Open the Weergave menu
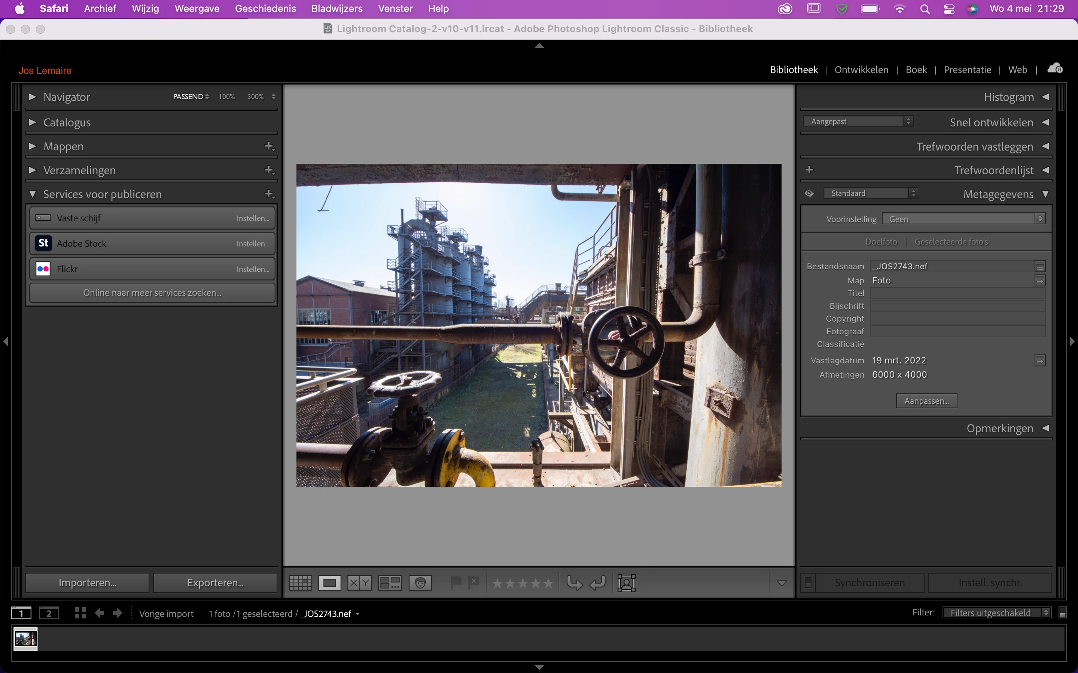This screenshot has height=673, width=1078. pos(197,9)
